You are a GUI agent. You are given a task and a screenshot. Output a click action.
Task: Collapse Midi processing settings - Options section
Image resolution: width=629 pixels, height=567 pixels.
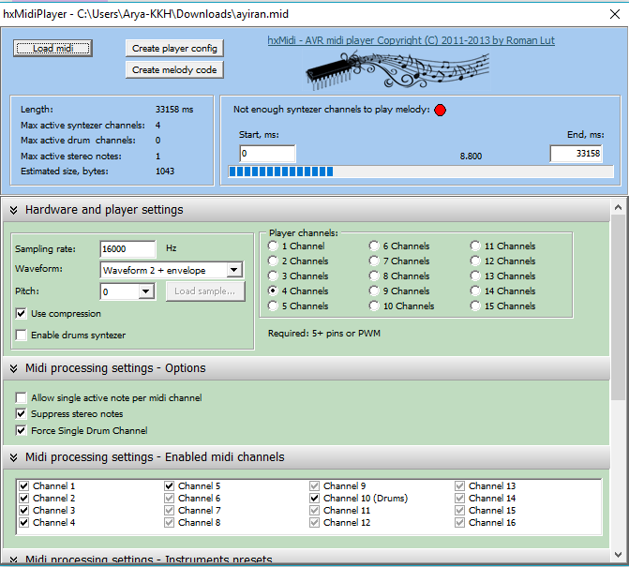click(14, 368)
